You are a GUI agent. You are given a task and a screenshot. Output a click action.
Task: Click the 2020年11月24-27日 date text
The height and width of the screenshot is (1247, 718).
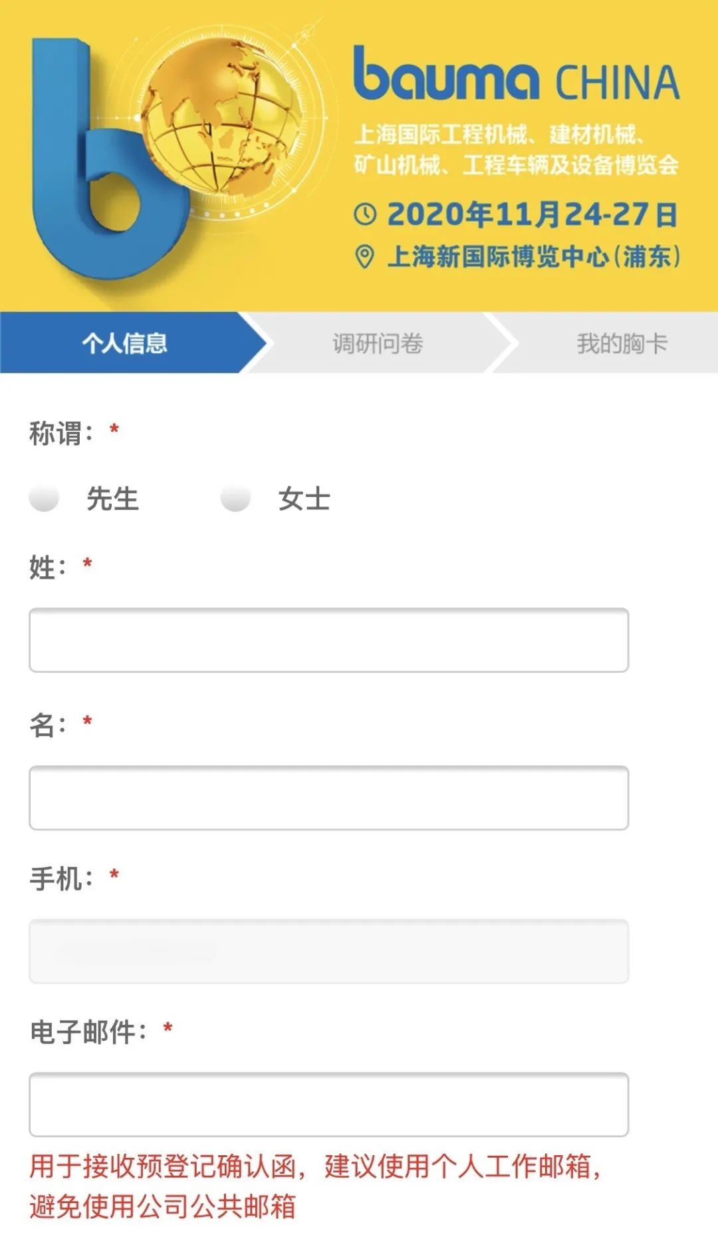pos(532,214)
